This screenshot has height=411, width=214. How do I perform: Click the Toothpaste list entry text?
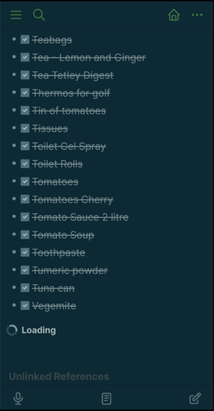(x=58, y=253)
